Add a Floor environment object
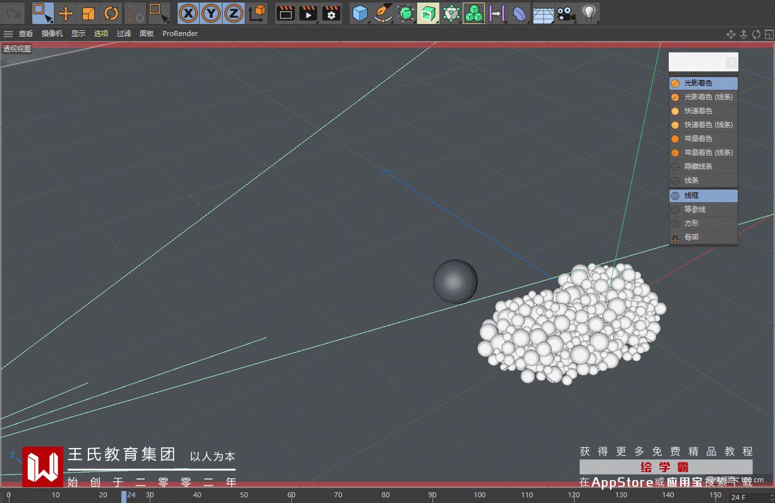The height and width of the screenshot is (503, 775). click(x=543, y=13)
